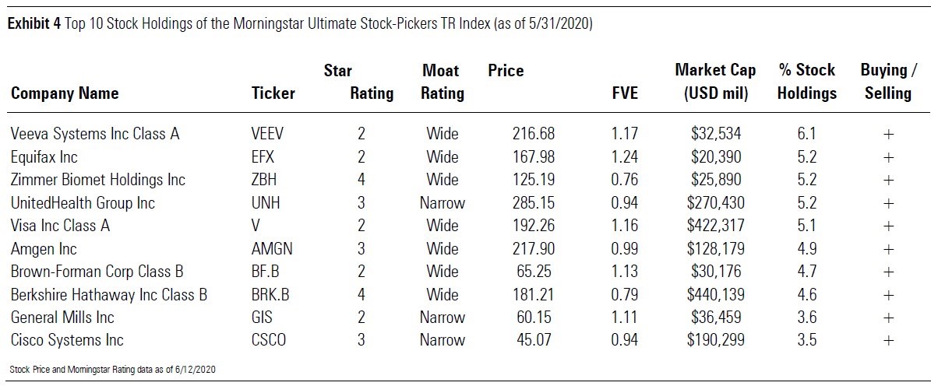Select the Moat Rating column header
Screen dimensions: 931x386
pyautogui.click(x=443, y=82)
